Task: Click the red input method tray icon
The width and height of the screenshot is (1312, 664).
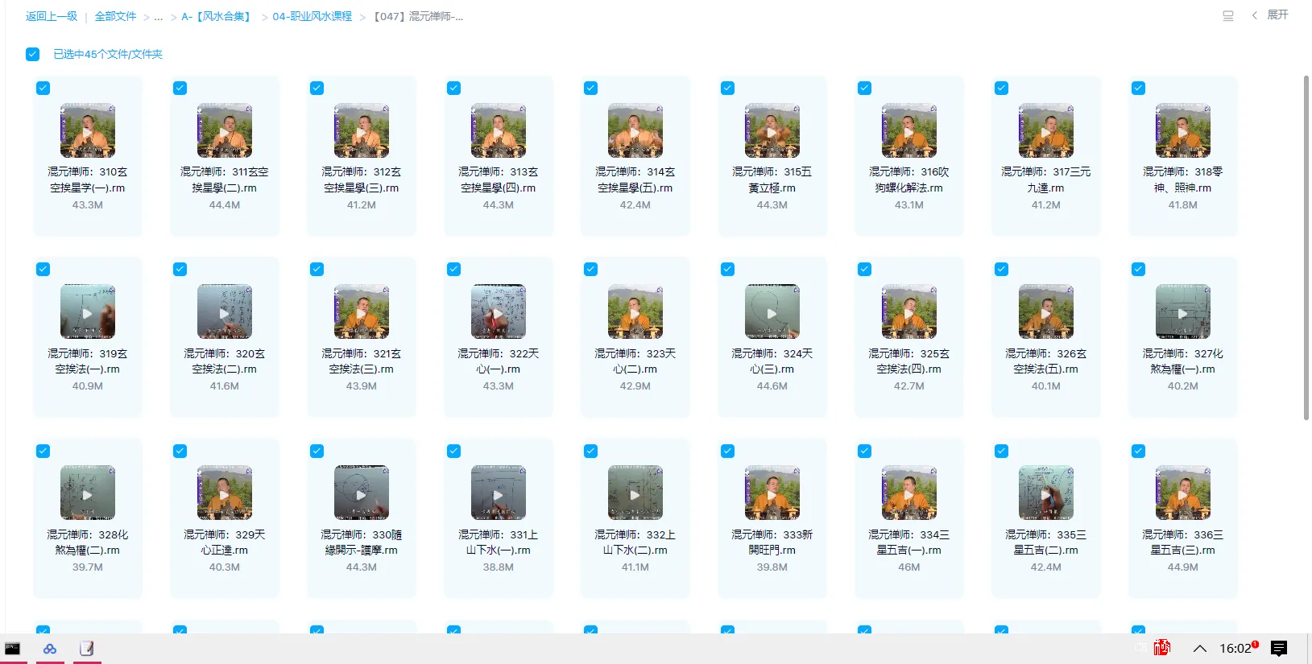Action: [1161, 648]
